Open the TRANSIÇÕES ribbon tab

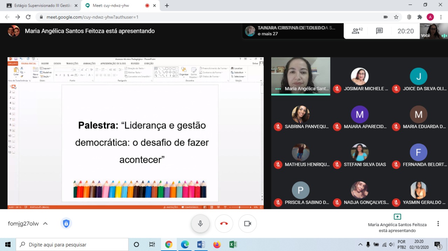coord(72,64)
